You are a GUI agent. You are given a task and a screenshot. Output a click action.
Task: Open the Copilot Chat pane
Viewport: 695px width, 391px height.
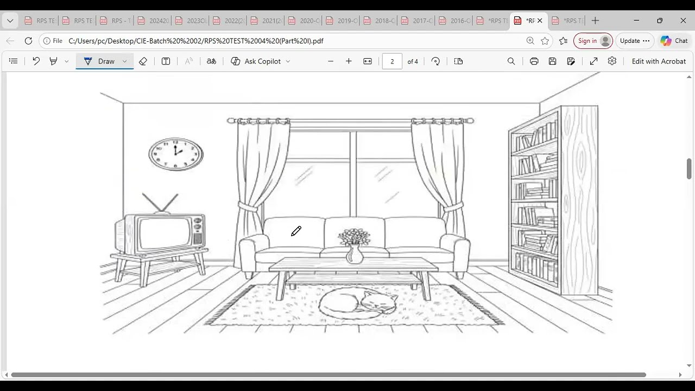coord(674,41)
